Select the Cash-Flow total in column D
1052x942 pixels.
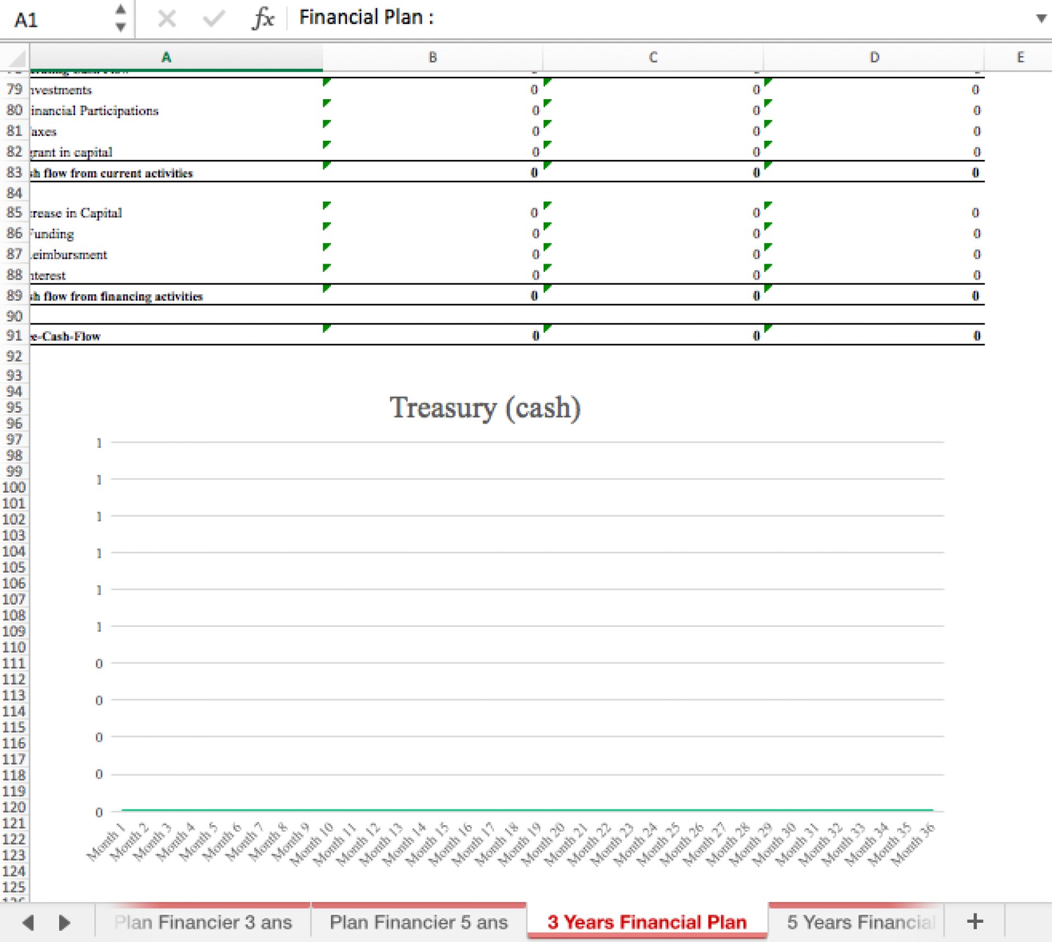[x=874, y=336]
